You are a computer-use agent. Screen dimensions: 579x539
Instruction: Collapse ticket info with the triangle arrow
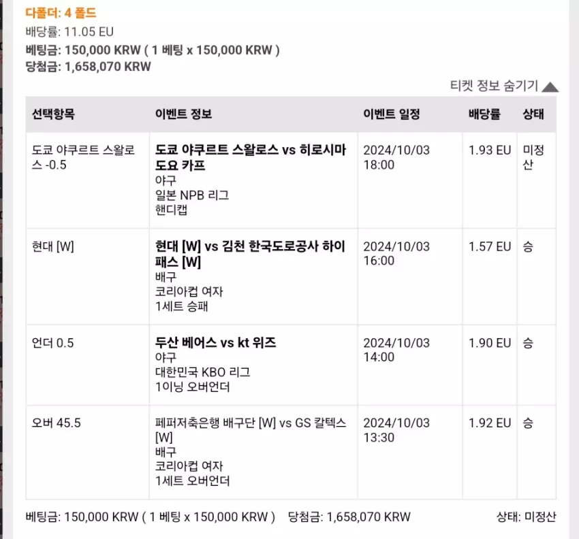tap(550, 87)
